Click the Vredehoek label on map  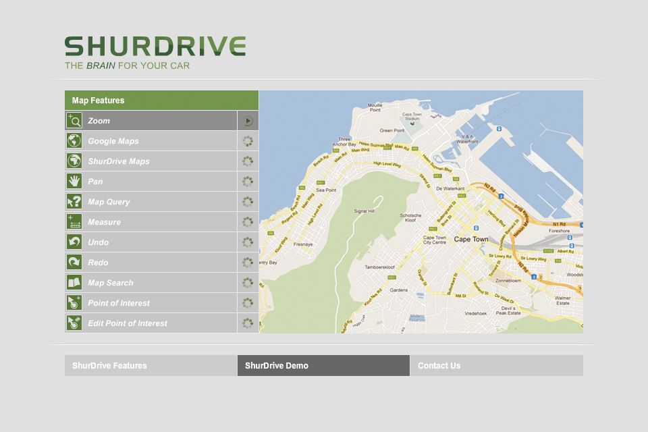476,313
